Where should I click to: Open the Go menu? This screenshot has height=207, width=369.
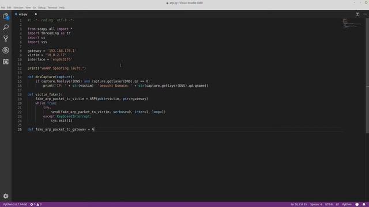(35, 7)
